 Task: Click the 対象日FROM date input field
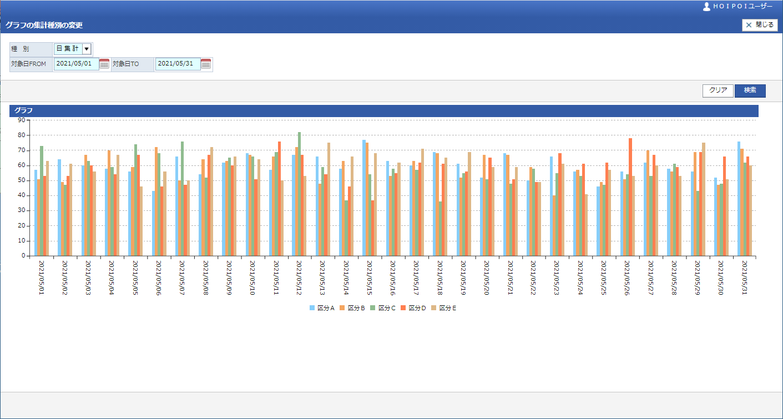pos(76,64)
